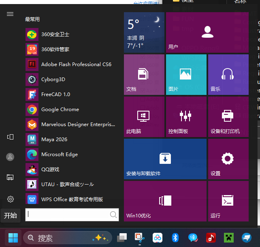This screenshot has height=247, width=260.
Task: Open the 运行 run tile
Action: [228, 201]
